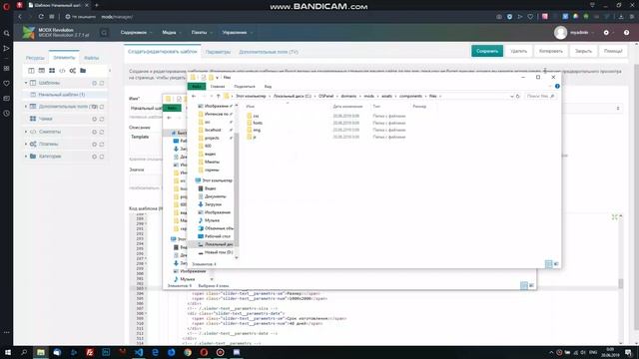
Task: Click the browser reload icon
Action: coord(41,17)
